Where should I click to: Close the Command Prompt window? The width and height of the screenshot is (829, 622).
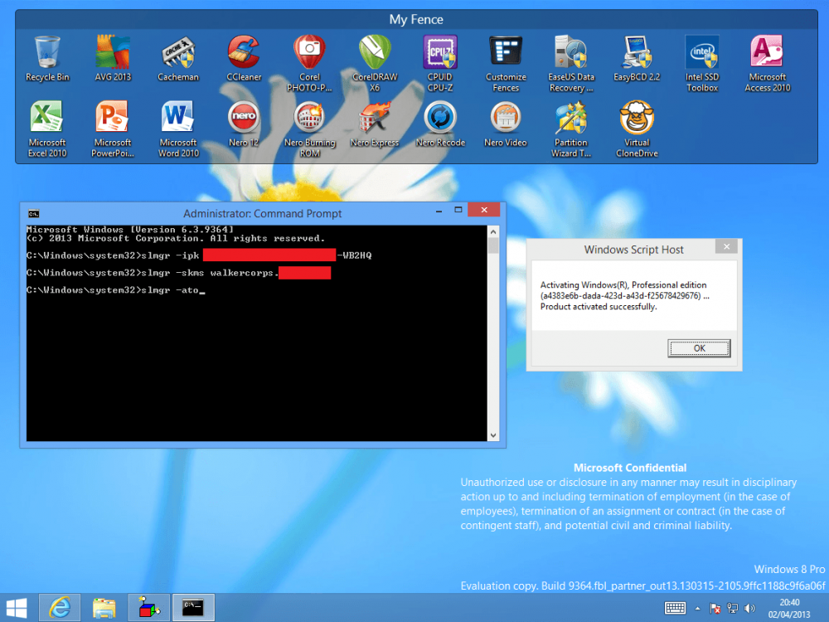484,210
